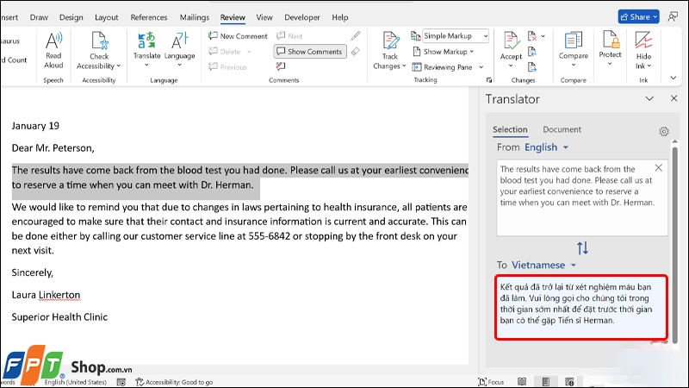
Task: Click the ink comment pen icon
Action: (356, 35)
